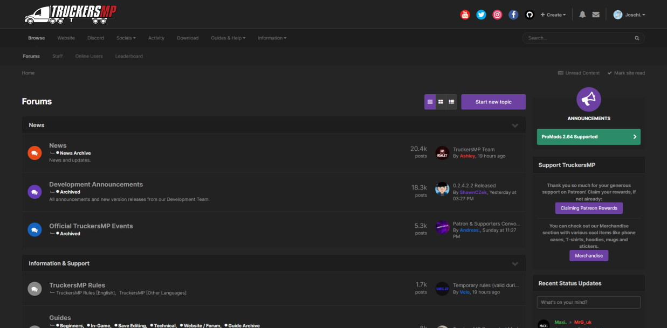Image resolution: width=667 pixels, height=328 pixels.
Task: Click the Instagram icon
Action: coord(497,15)
